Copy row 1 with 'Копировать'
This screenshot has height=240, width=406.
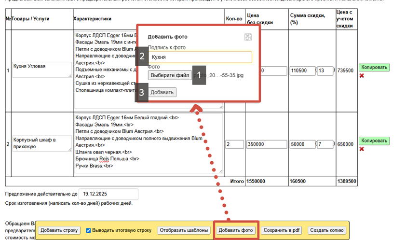[374, 68]
